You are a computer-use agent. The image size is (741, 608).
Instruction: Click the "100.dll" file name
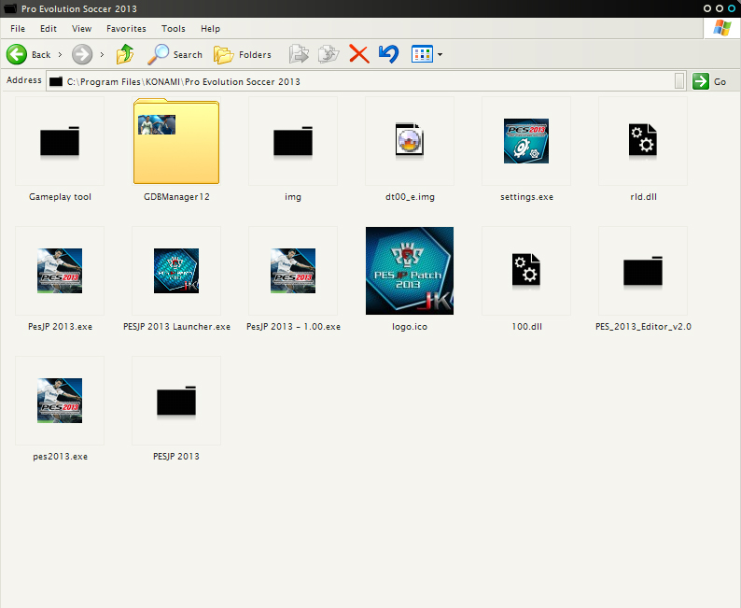527,327
